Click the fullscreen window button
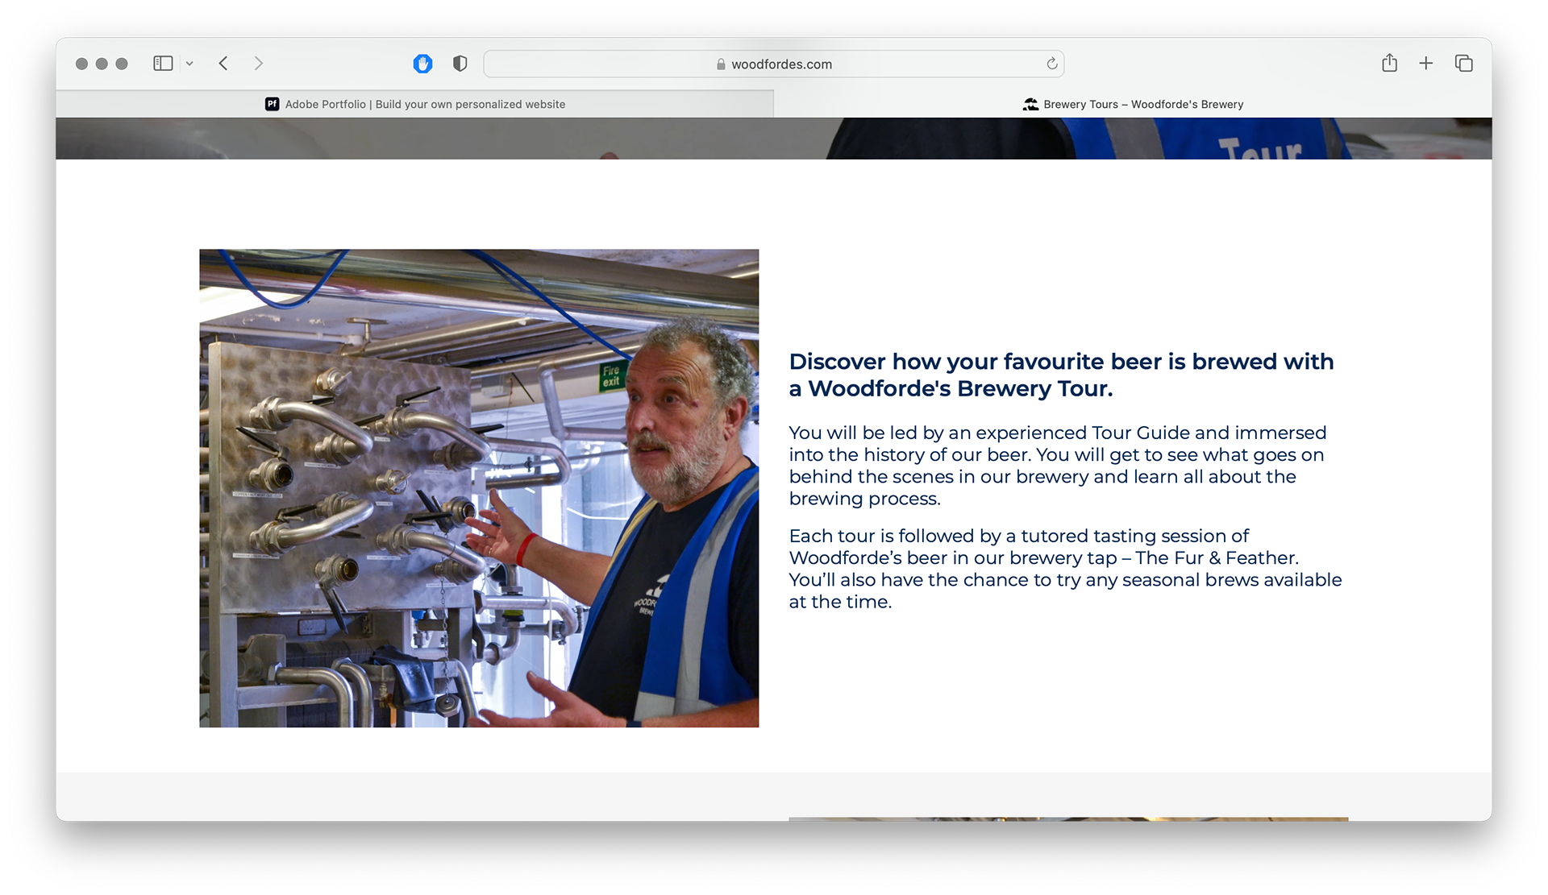Screen dimensions: 1548x895 coord(122,64)
